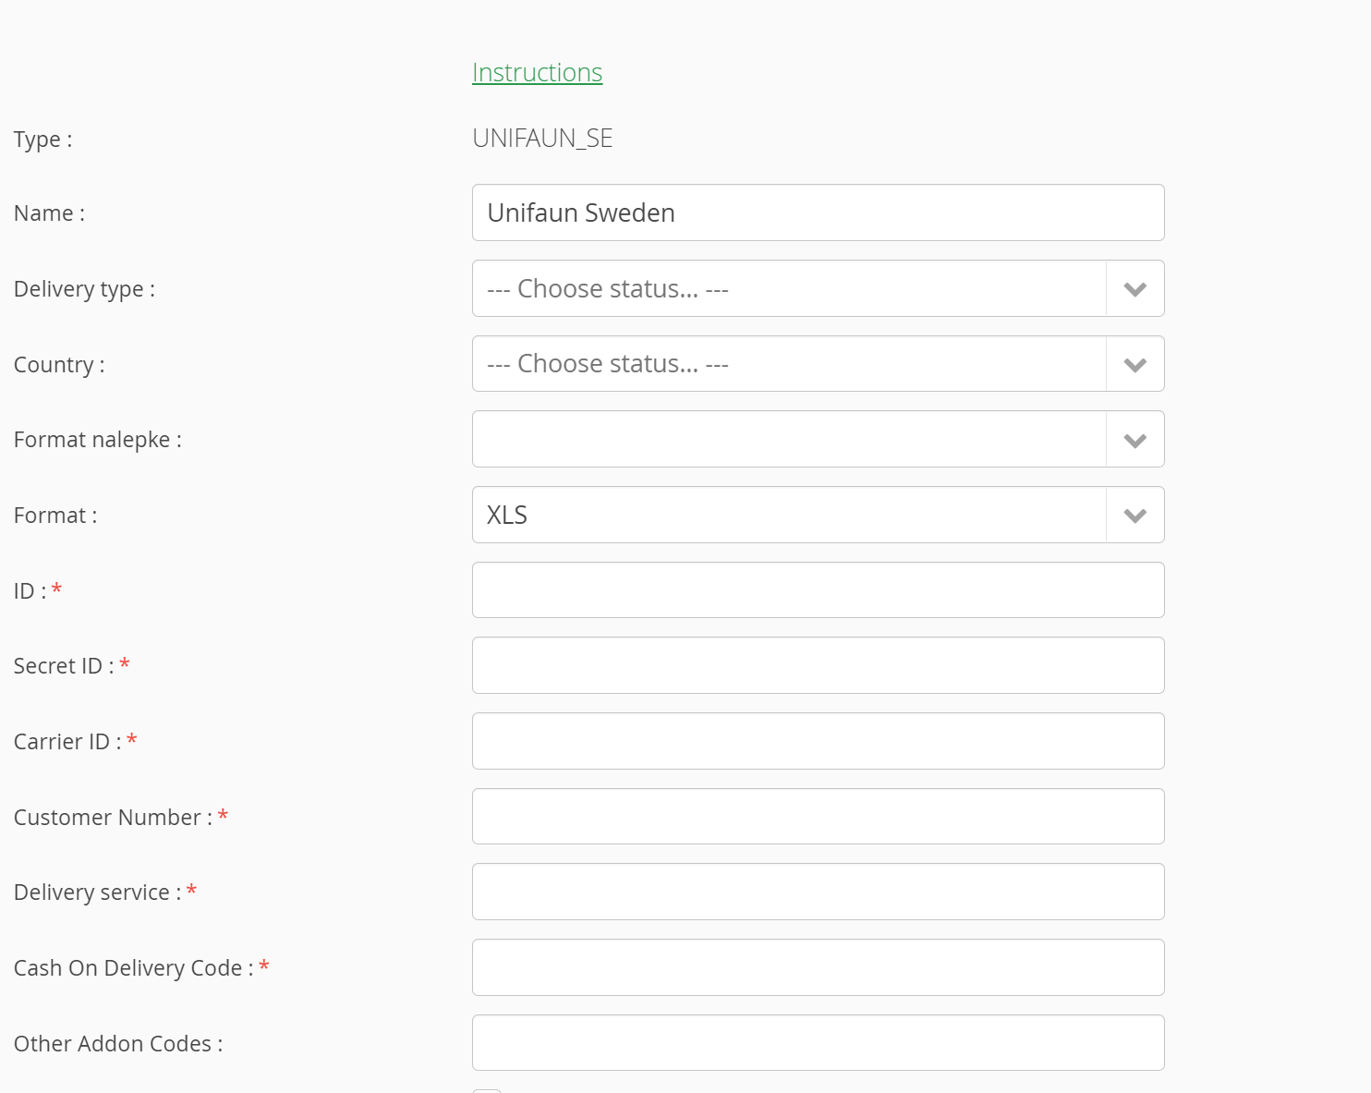Open the Format nalepke dropdown
This screenshot has height=1093, width=1371.
(818, 439)
